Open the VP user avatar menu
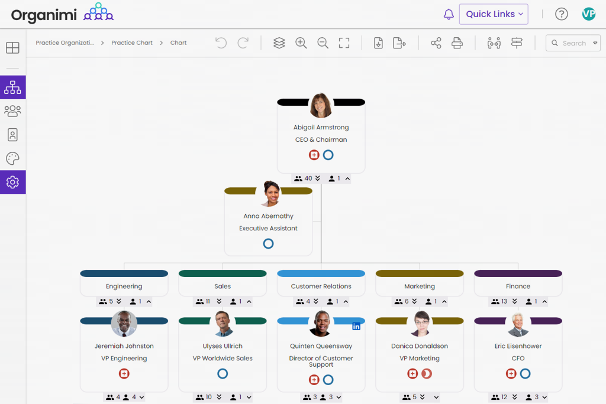The width and height of the screenshot is (606, 404). tap(589, 14)
